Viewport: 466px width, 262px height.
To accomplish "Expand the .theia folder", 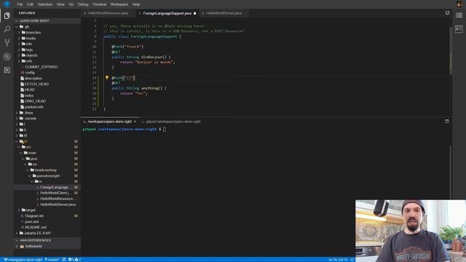I will [x=17, y=113].
